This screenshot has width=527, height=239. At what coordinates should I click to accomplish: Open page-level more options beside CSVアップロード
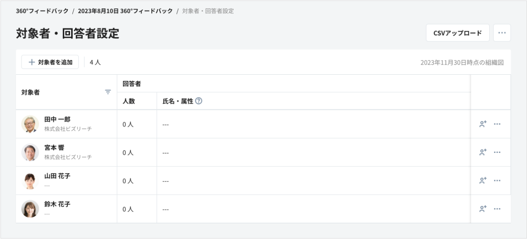[x=501, y=33]
